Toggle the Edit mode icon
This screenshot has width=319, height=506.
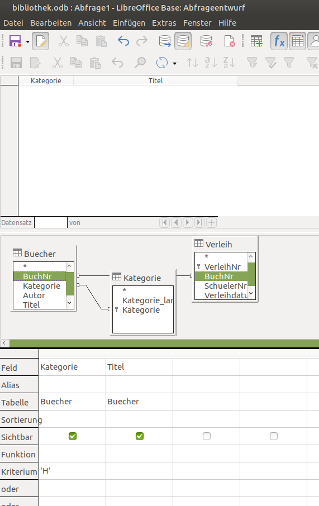click(x=41, y=41)
